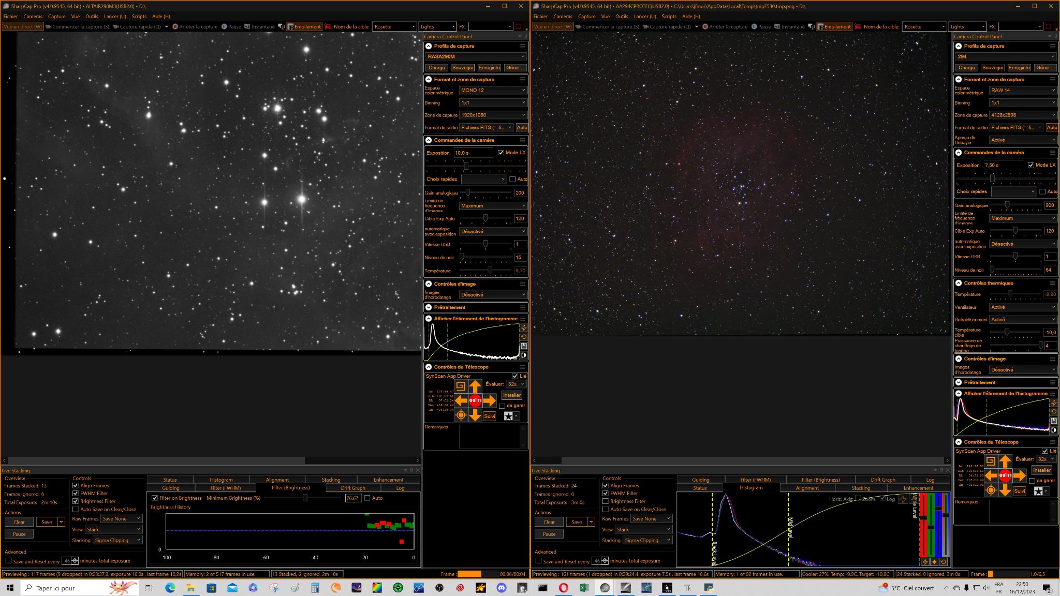Open Raw Frames dropdown in right live stacking

(651, 519)
